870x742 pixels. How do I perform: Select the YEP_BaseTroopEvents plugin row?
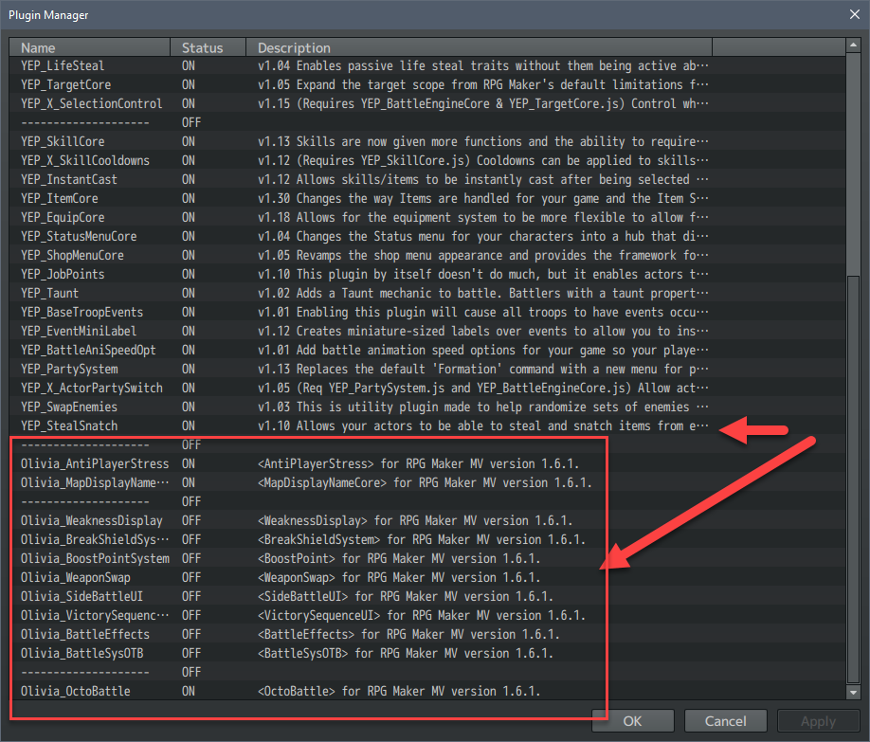point(427,312)
